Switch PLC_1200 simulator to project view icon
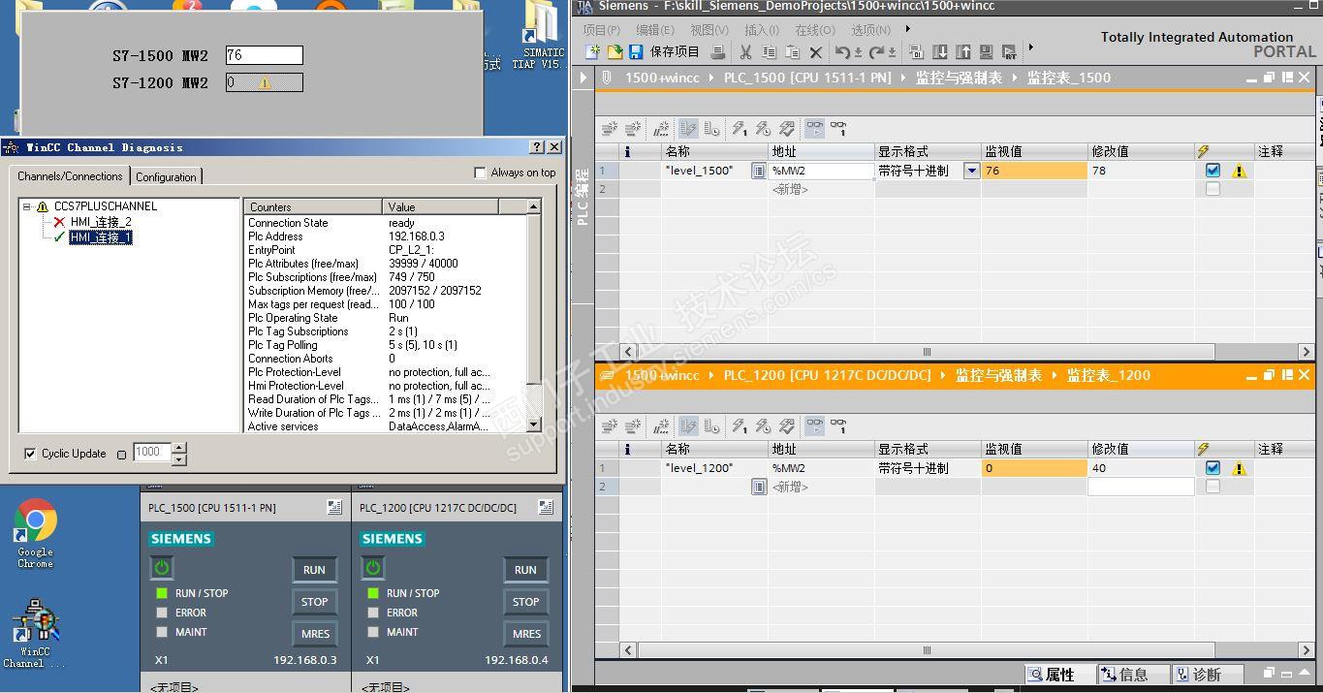The width and height of the screenshot is (1323, 693). (546, 507)
